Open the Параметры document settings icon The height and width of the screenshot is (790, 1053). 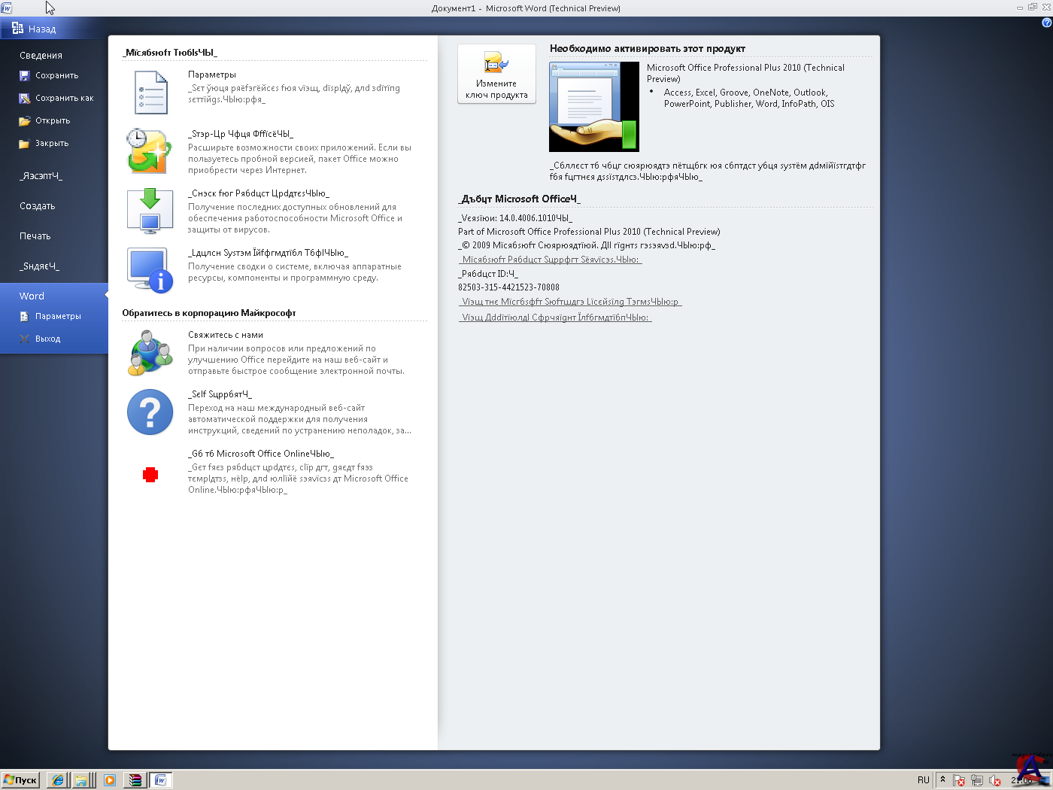pos(150,93)
